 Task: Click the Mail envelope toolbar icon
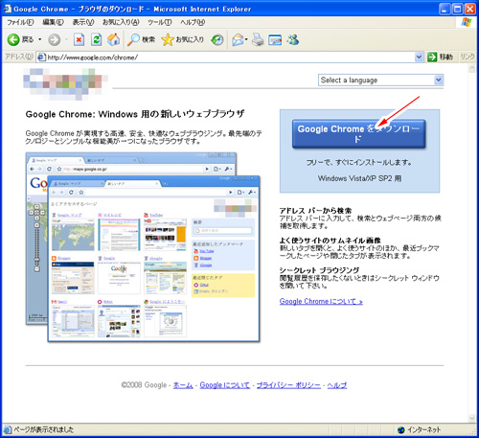[238, 39]
